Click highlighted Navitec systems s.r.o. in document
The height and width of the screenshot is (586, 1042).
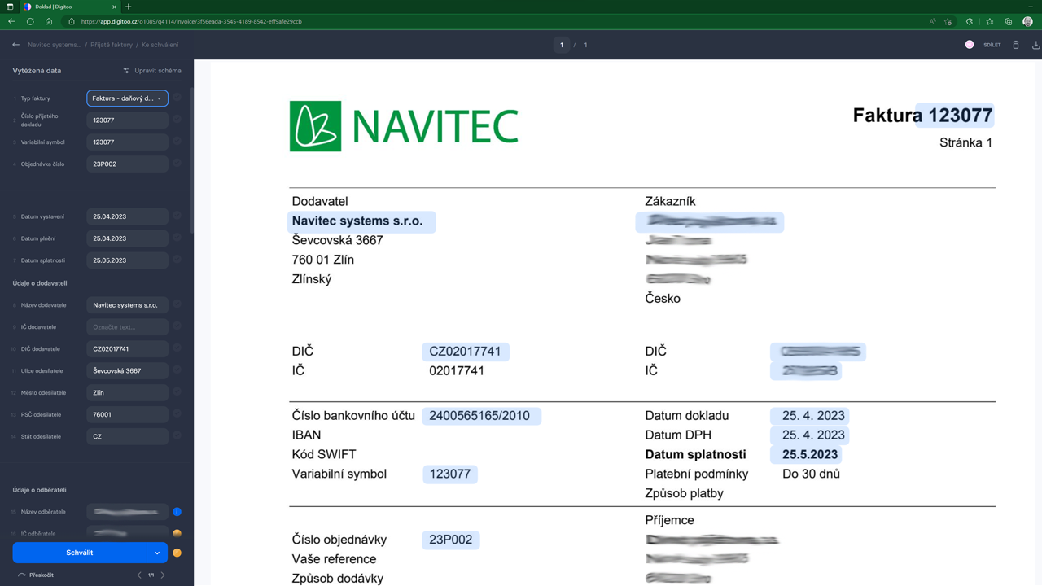361,221
